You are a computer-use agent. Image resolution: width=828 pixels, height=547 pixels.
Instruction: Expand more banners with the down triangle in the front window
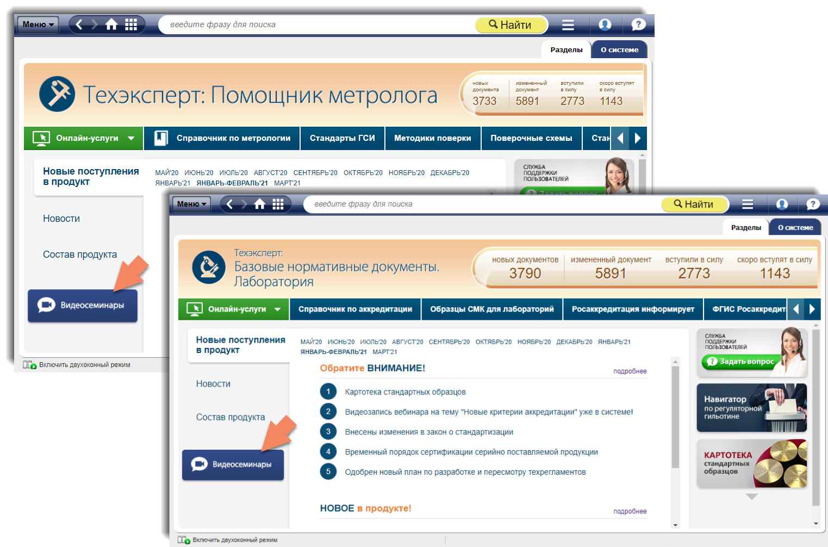click(752, 496)
